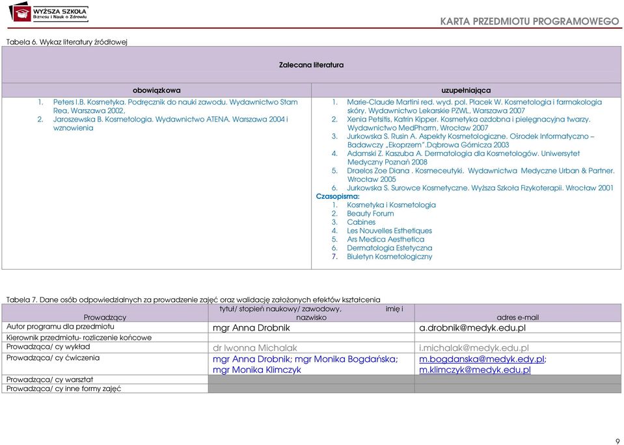The image size is (624, 445).
Task: Click 'Prowadząca/ cy inne formy zajęć' label
Action: 63,388
